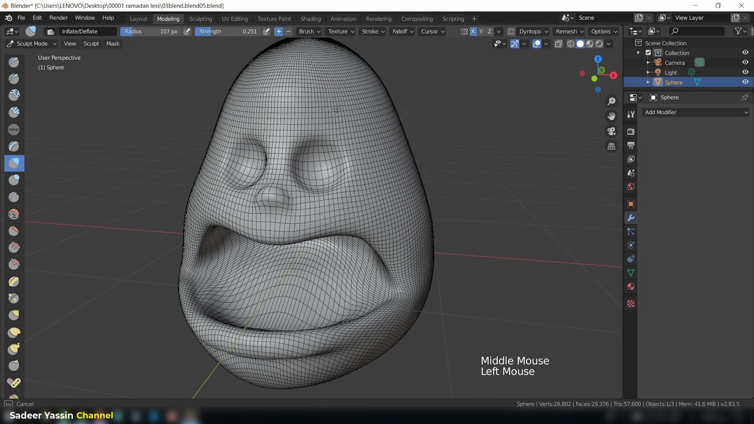Select the Clay Strips brush tool

14,112
